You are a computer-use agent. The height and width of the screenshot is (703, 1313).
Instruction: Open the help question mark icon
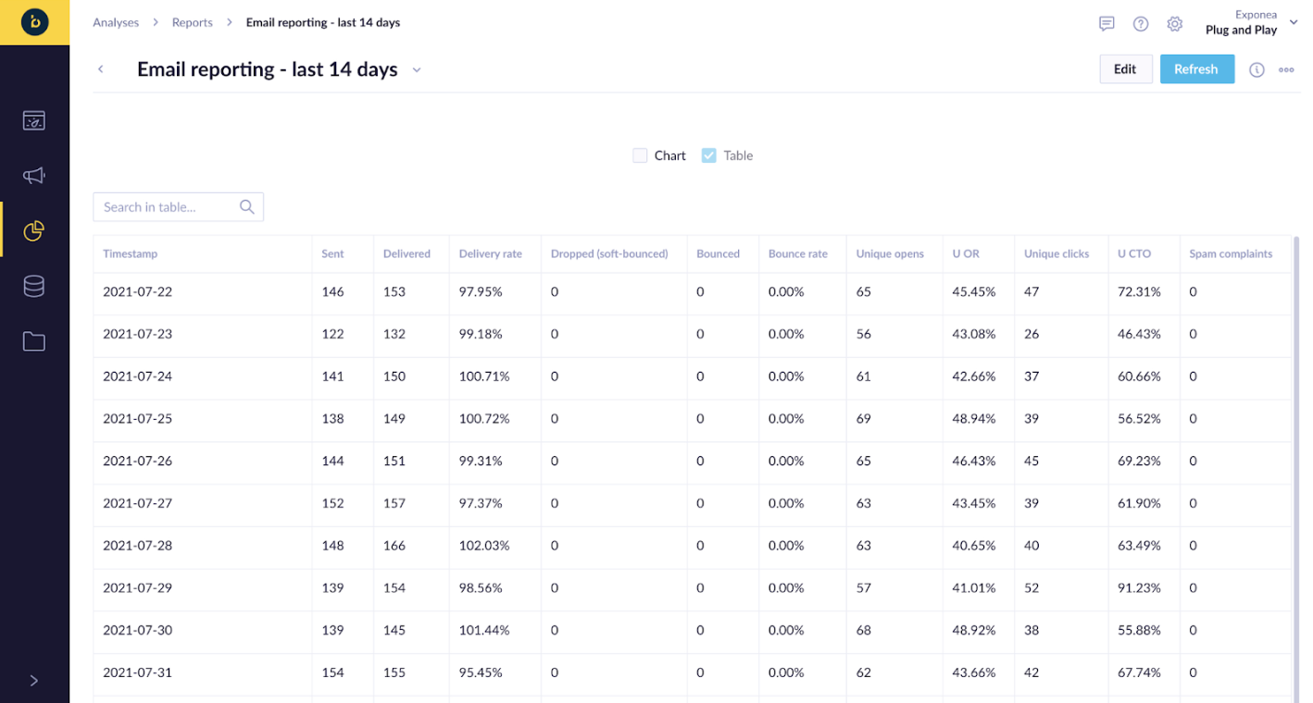pyautogui.click(x=1141, y=23)
